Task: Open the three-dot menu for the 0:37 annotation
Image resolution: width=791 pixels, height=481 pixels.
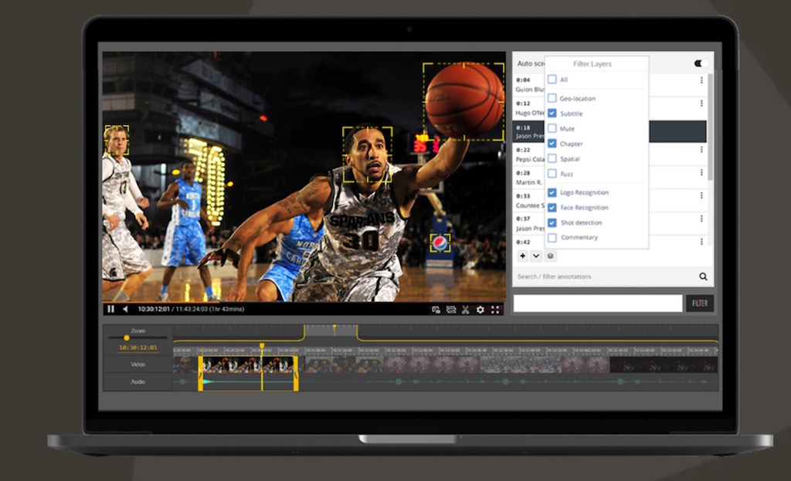Action: tap(701, 218)
